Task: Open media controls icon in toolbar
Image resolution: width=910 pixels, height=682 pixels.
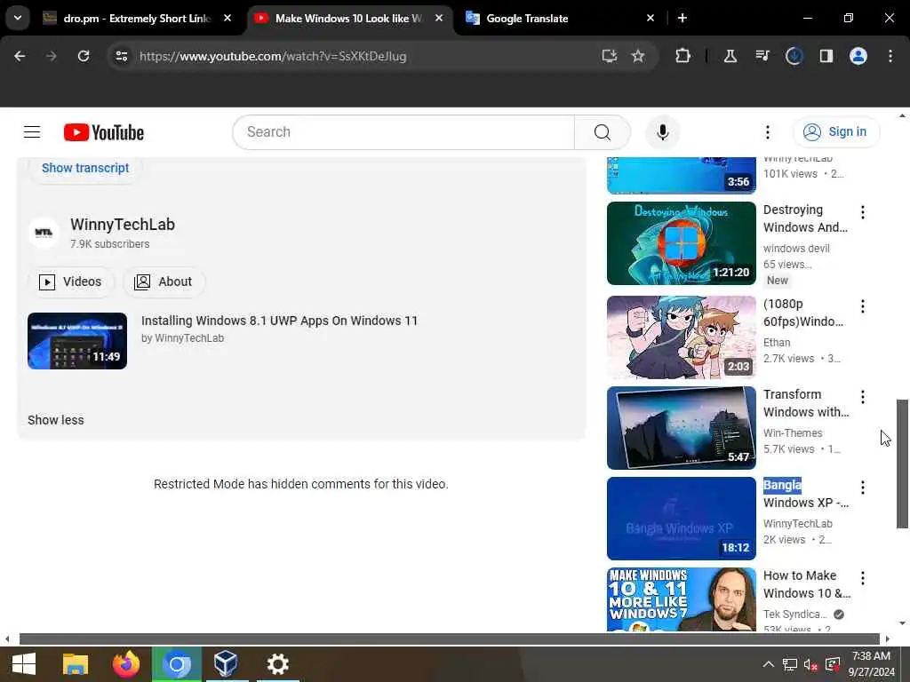Action: click(x=762, y=56)
